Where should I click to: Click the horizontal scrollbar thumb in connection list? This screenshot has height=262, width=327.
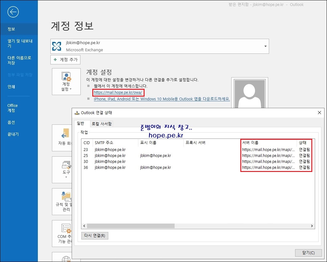[x=130, y=226]
